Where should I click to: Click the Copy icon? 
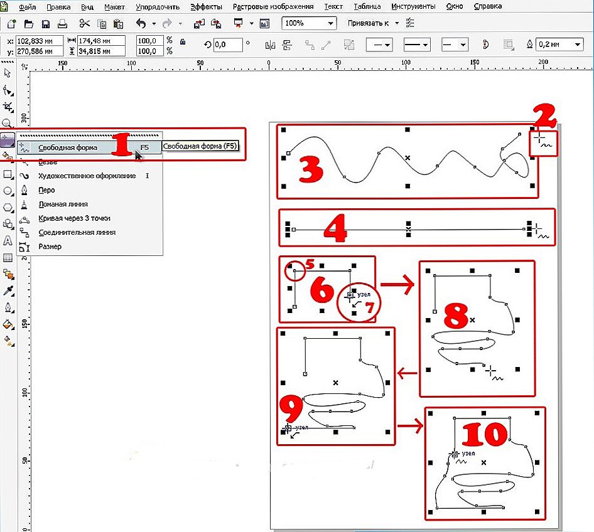102,24
